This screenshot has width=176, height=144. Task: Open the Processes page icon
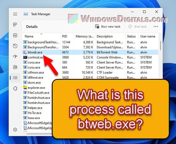(x=15, y=24)
